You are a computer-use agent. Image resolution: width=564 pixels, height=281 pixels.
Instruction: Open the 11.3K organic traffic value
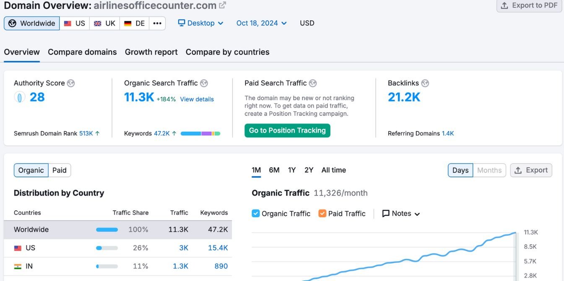(139, 97)
